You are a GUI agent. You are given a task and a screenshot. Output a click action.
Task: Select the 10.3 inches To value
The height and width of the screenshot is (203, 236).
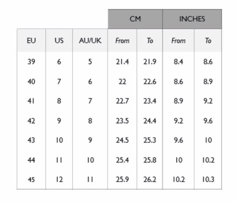pos(208,179)
